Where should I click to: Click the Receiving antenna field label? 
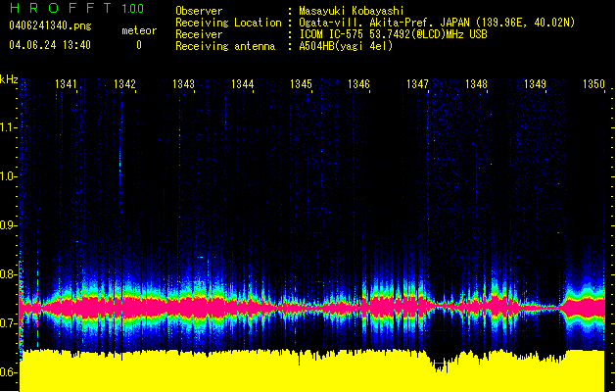tap(225, 46)
